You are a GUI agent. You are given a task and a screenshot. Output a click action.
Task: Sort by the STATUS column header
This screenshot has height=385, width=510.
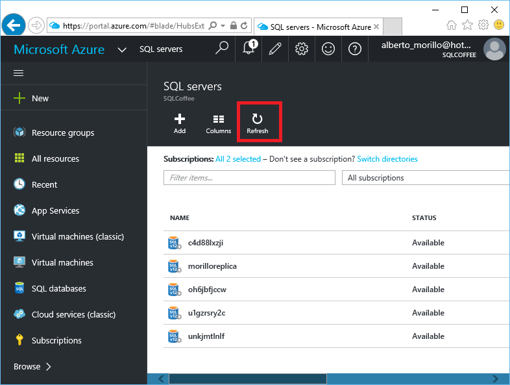pyautogui.click(x=424, y=217)
